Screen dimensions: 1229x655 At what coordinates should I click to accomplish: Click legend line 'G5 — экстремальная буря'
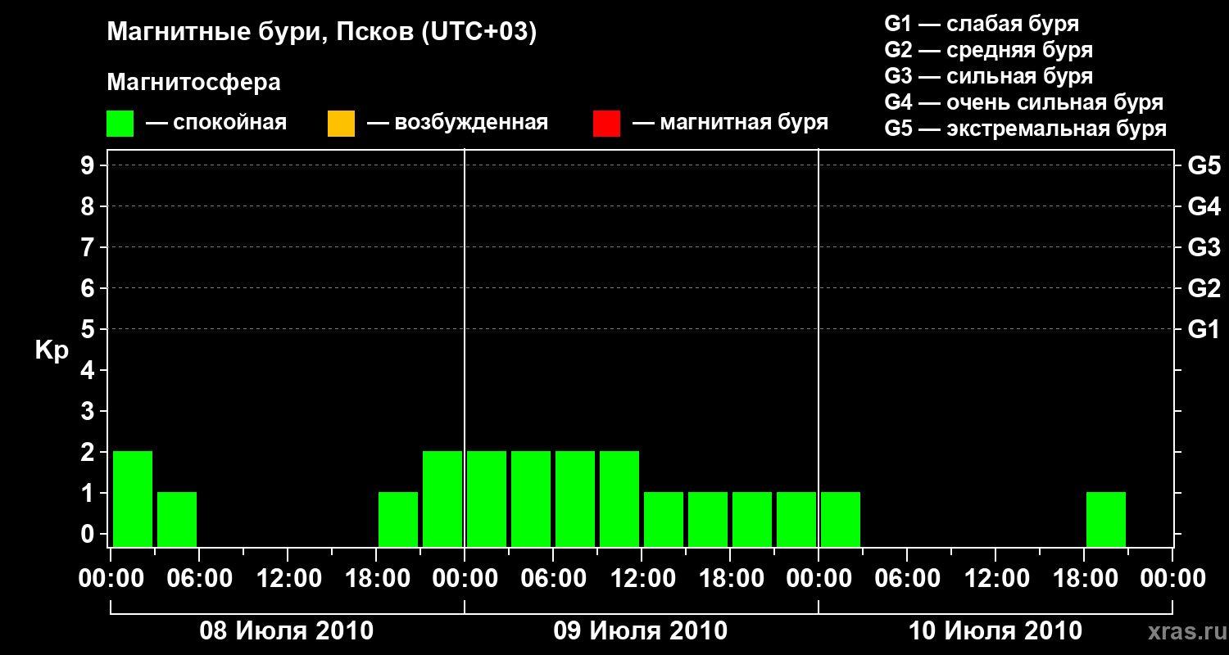coord(1025,129)
